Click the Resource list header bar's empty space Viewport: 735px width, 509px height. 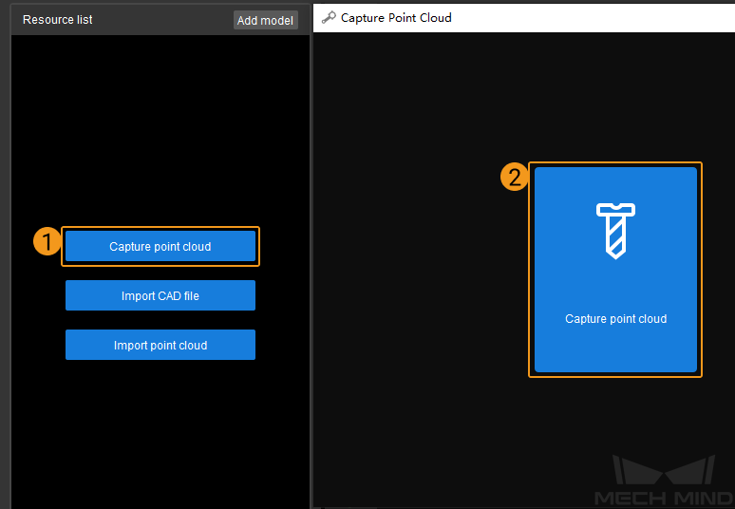pyautogui.click(x=161, y=20)
